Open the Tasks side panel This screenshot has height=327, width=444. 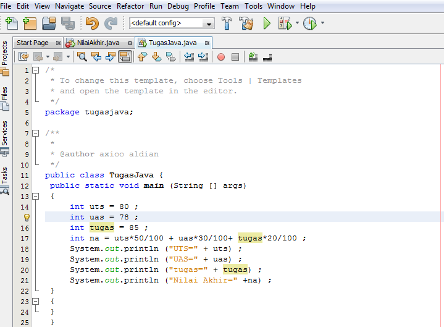[x=5, y=180]
